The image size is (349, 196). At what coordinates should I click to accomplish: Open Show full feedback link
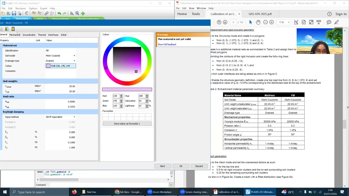click(x=167, y=44)
